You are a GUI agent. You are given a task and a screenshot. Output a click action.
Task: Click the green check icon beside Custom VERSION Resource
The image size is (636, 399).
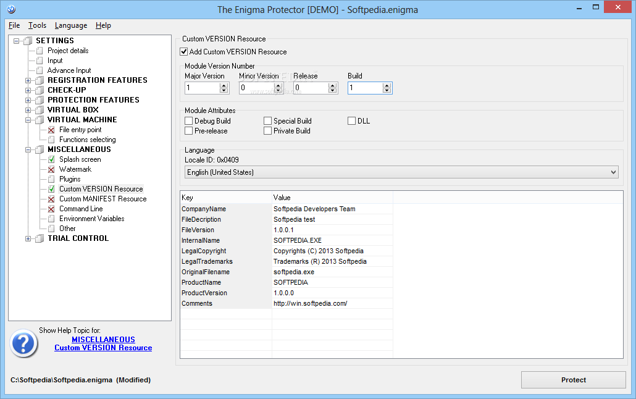(51, 189)
